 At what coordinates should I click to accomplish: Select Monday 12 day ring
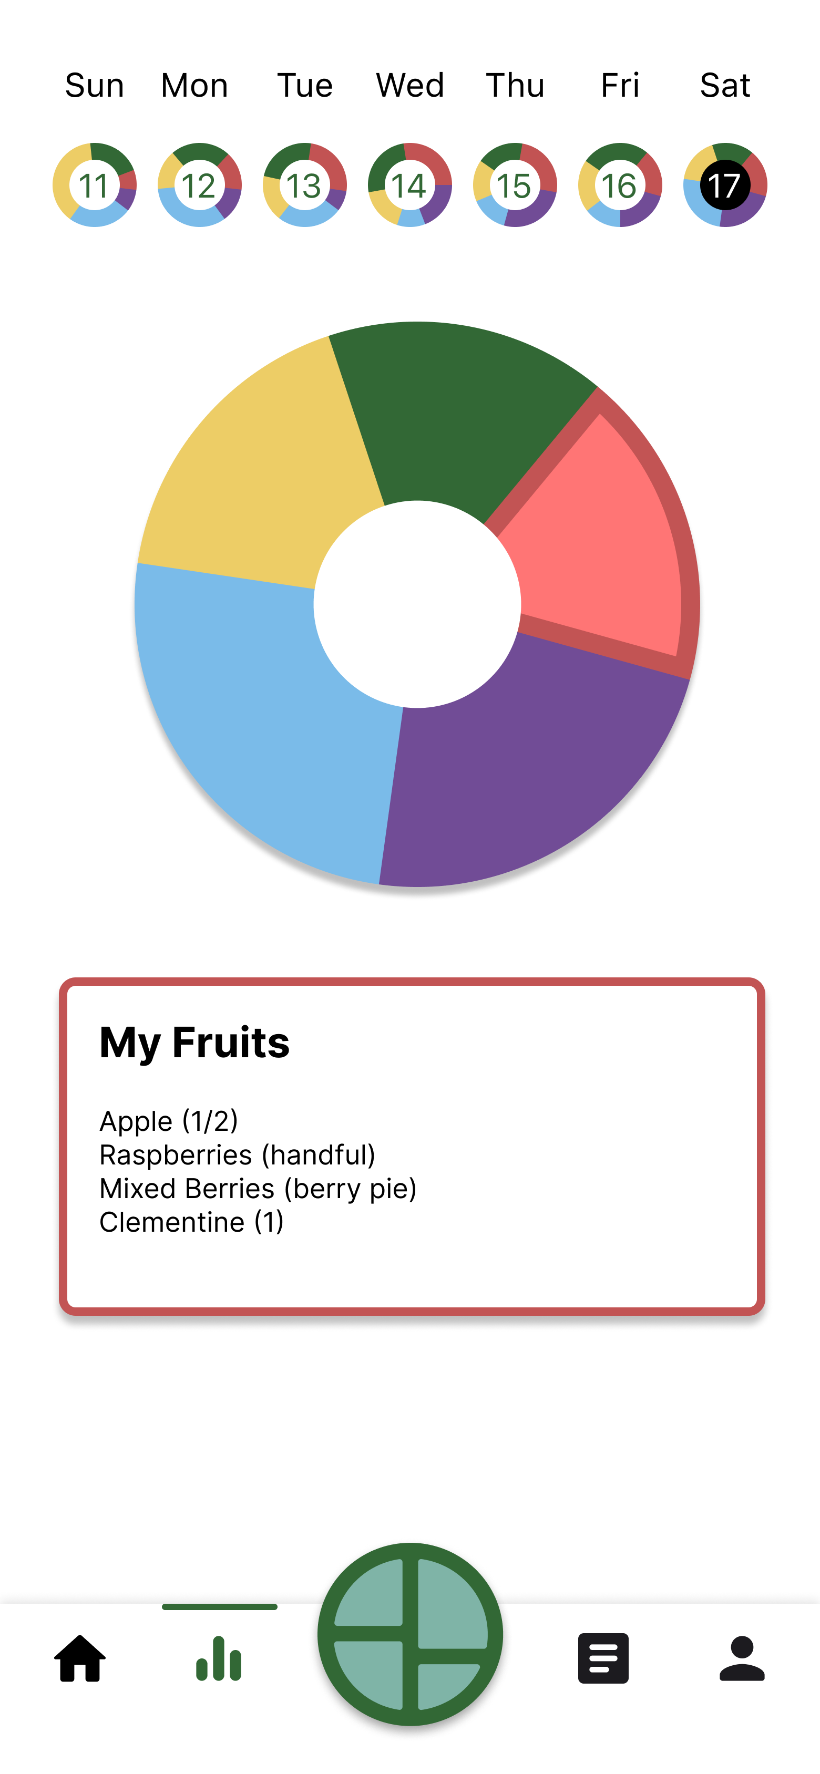pos(199,184)
